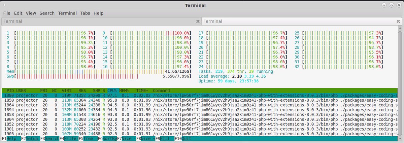Sort by the TIME+ column header
Viewport: 404px width, 143px height.
(x=142, y=91)
